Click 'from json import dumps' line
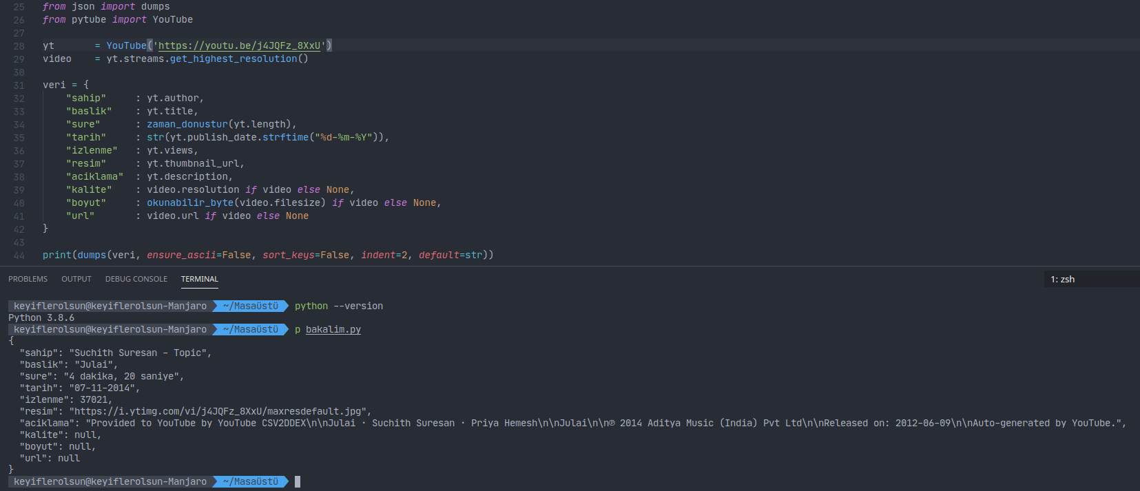The height and width of the screenshot is (491, 1140). click(106, 6)
